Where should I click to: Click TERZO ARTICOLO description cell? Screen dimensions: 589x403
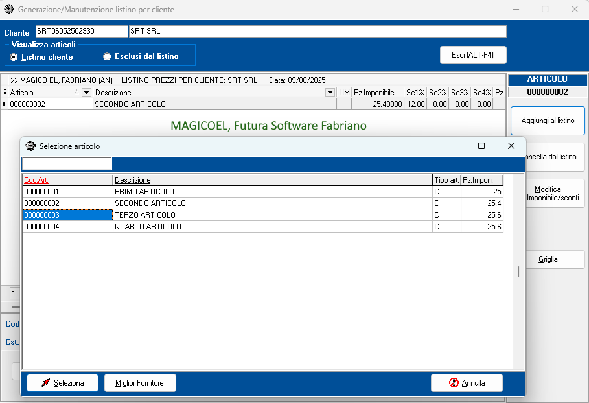pyautogui.click(x=273, y=215)
